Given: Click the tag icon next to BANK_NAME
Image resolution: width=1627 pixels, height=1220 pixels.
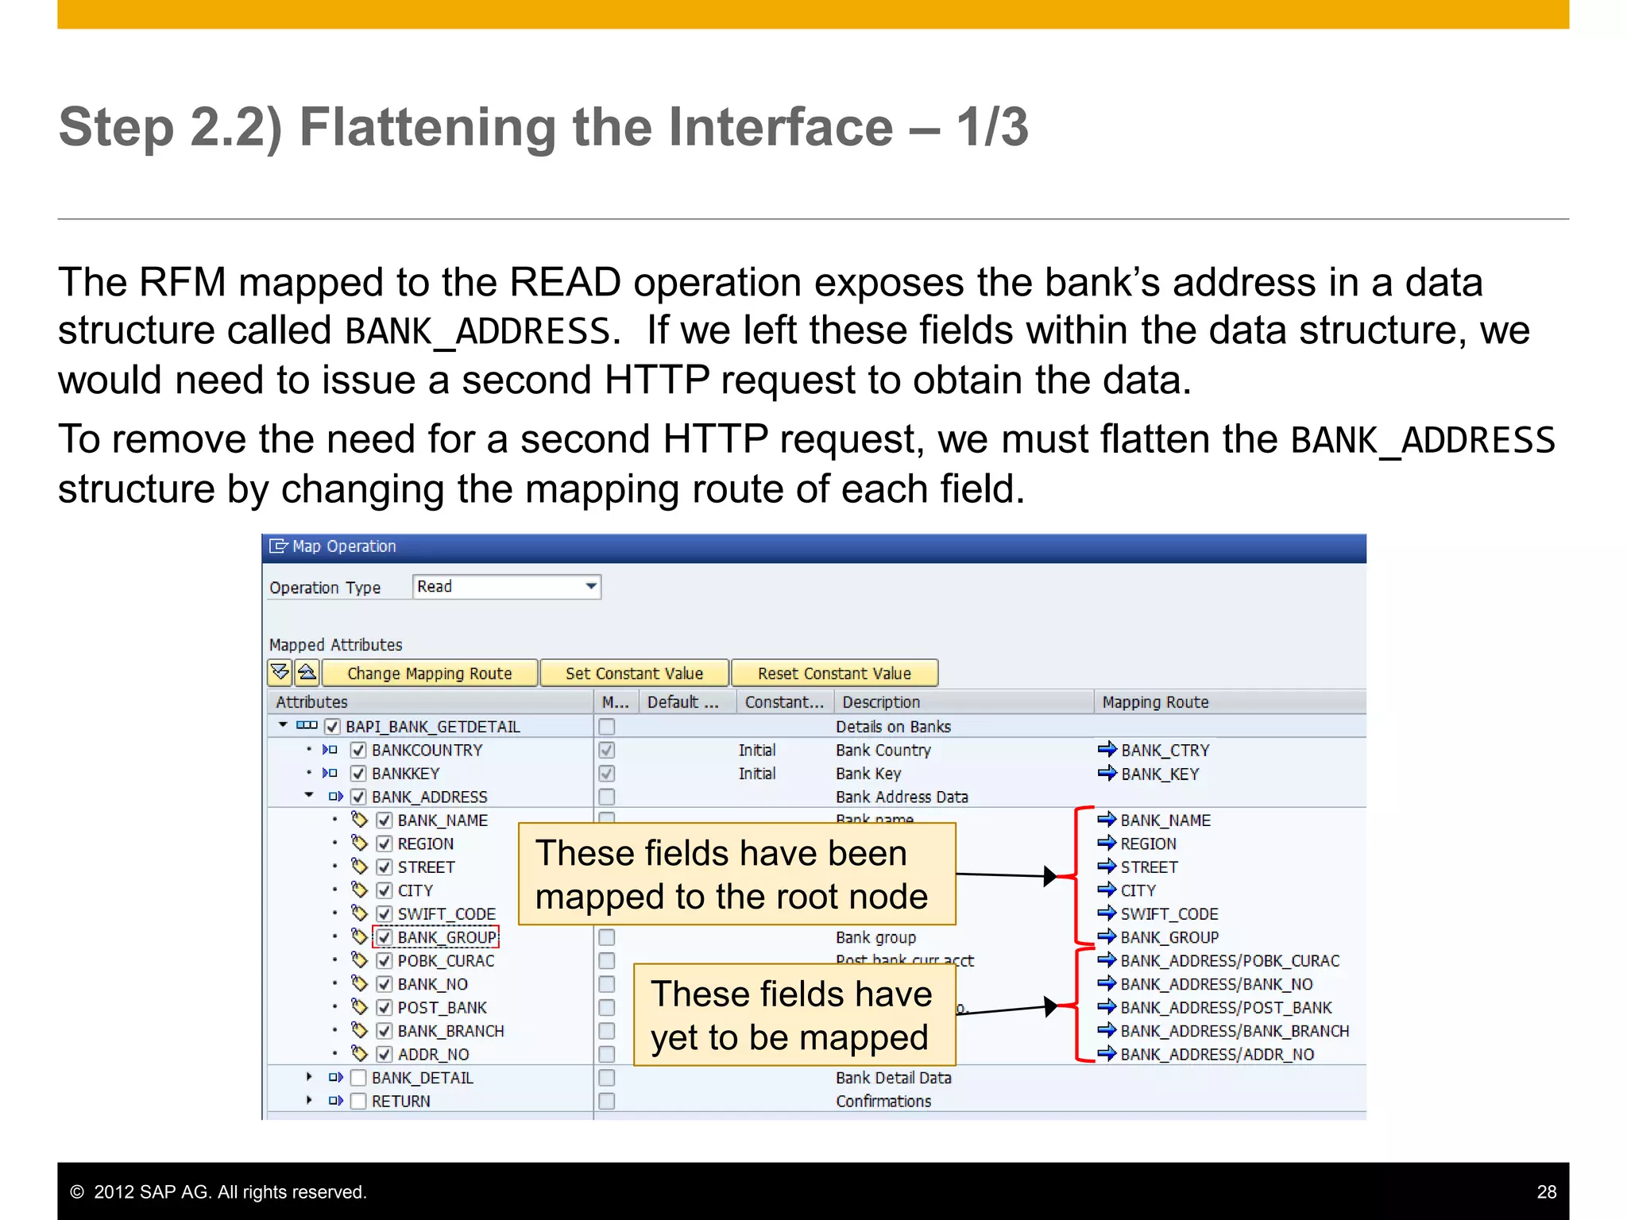Looking at the screenshot, I should point(360,820).
